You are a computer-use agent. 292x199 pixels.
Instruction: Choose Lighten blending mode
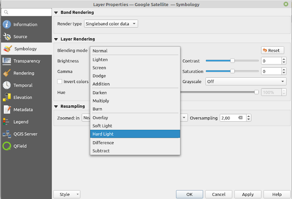click(135, 60)
